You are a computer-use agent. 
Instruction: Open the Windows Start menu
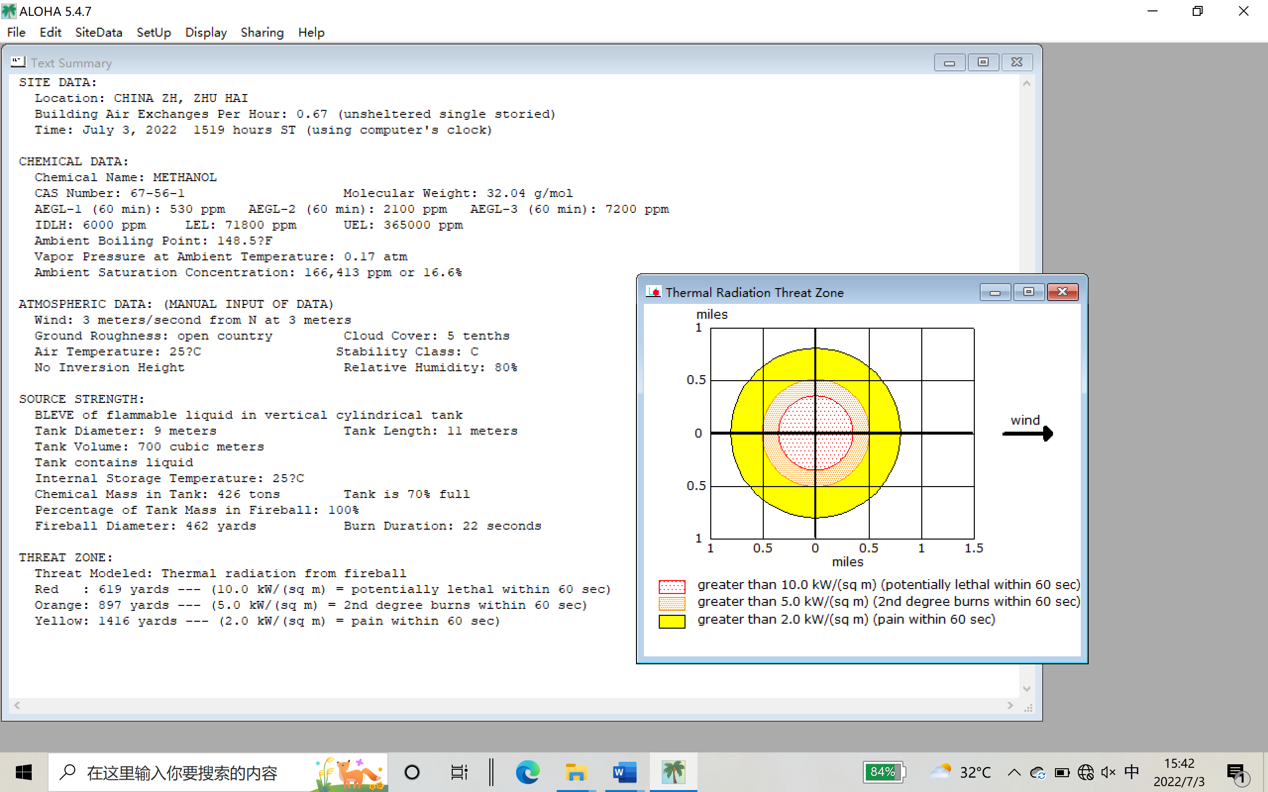tap(24, 772)
